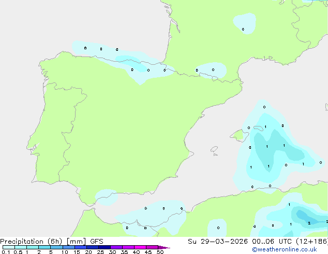
Task: Click the above-50 arrow tip of legend
Action: (x=164, y=247)
